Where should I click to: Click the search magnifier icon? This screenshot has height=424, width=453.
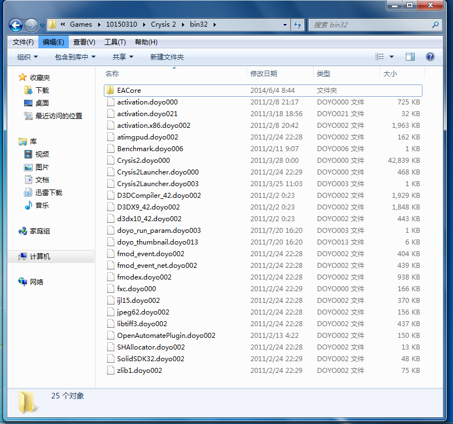point(435,24)
